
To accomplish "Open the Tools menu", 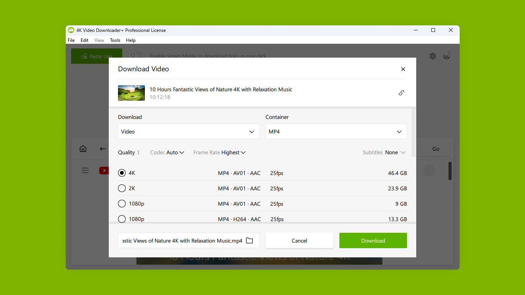I will [x=115, y=40].
